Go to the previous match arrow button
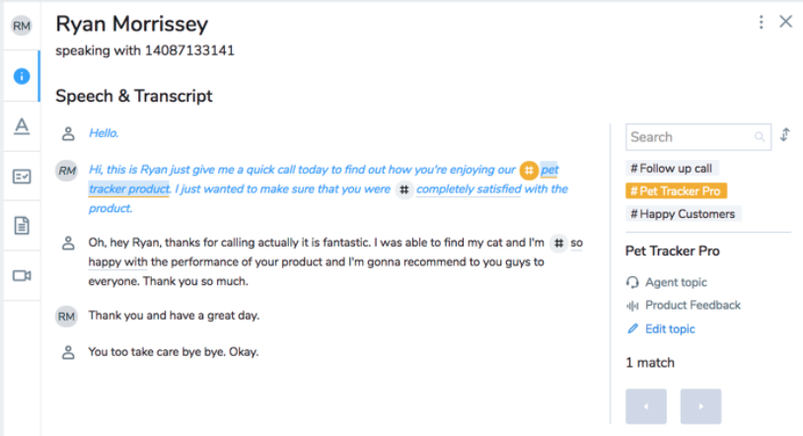 point(646,406)
